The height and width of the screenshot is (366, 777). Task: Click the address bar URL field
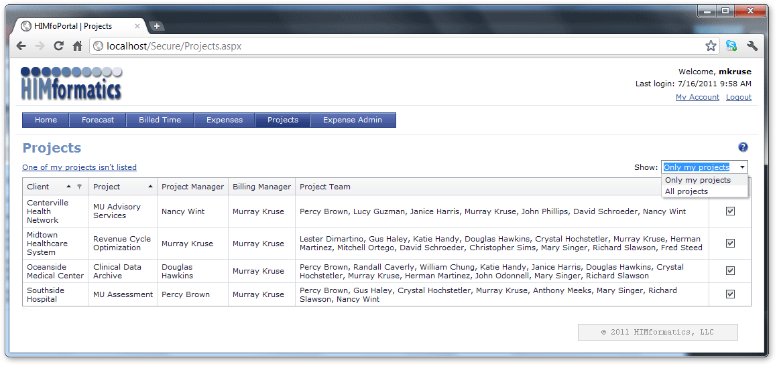[402, 46]
